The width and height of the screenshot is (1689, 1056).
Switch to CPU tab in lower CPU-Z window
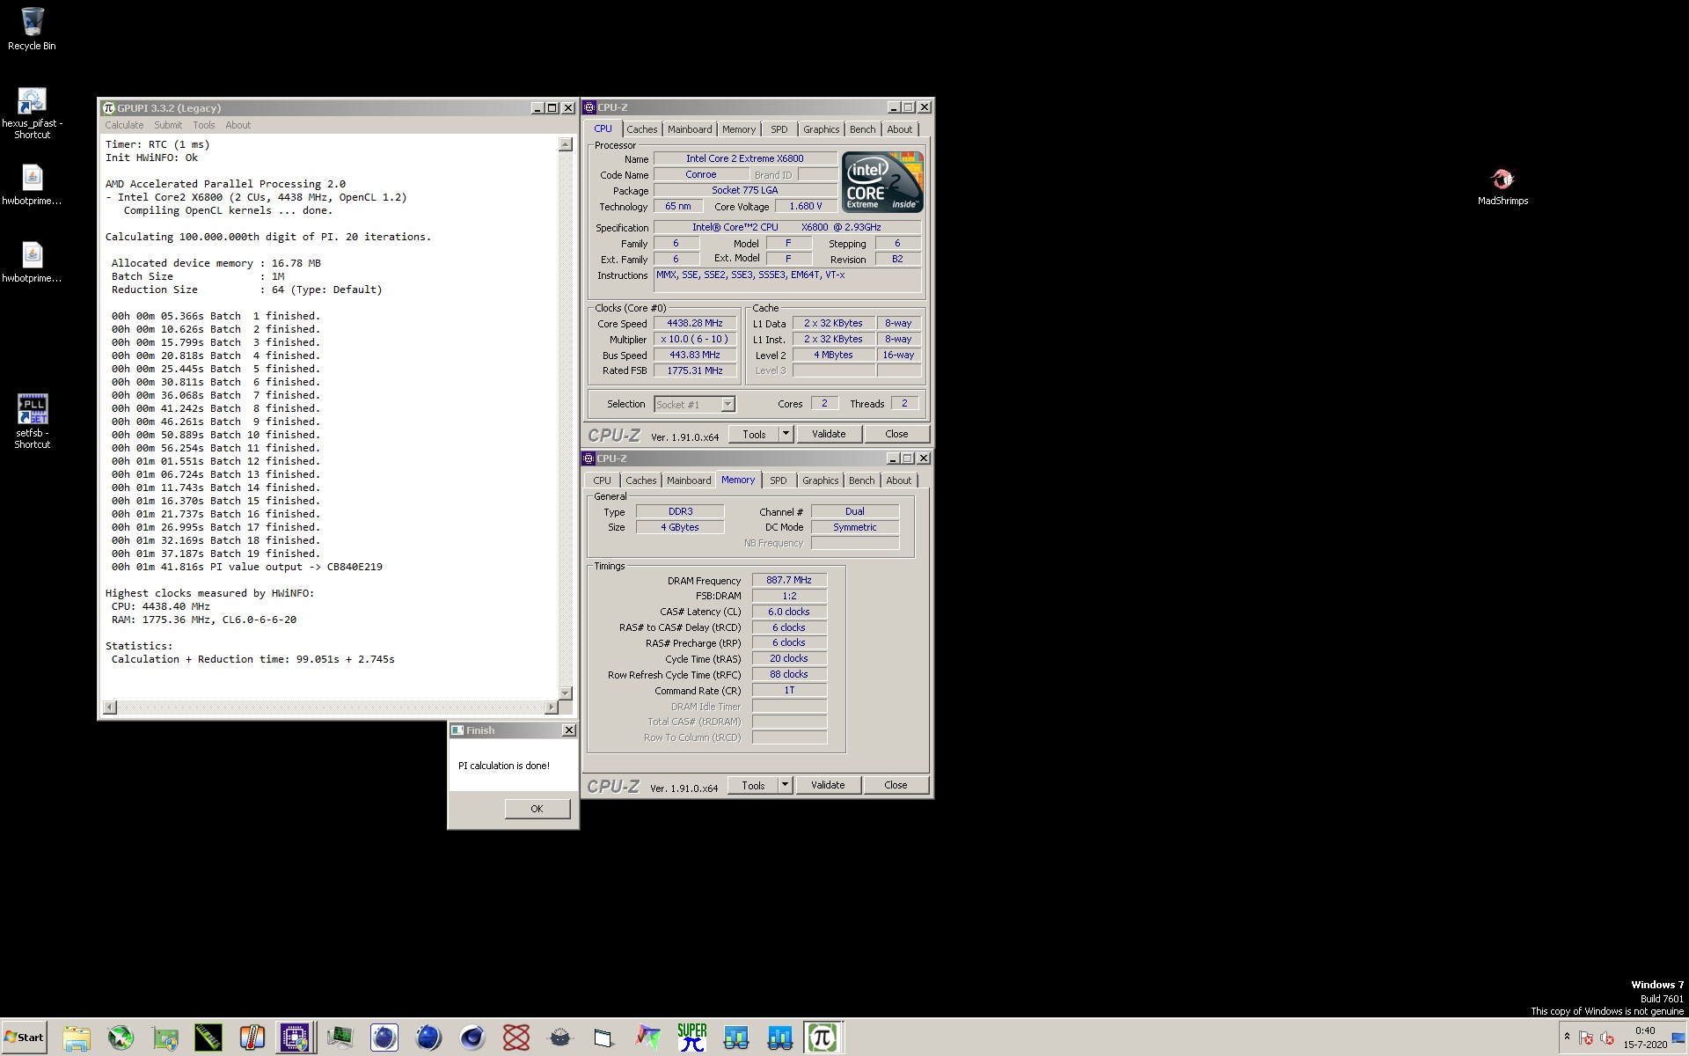coord(602,480)
